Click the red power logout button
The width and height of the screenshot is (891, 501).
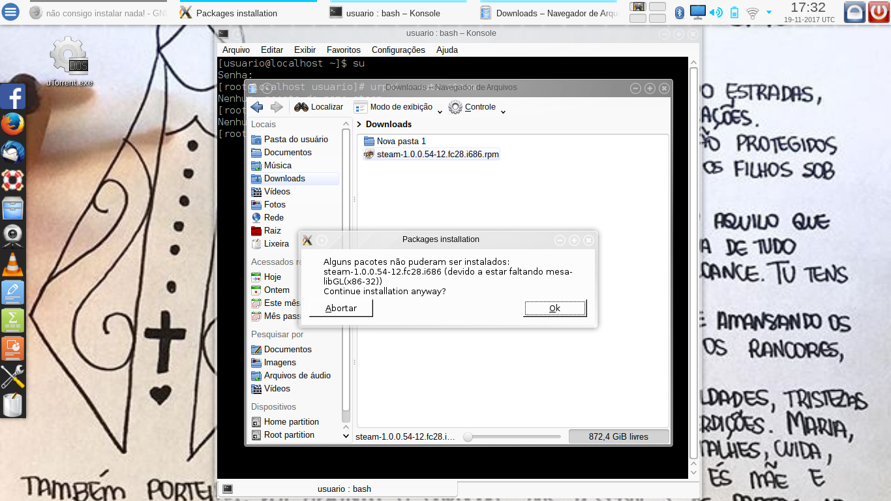[x=879, y=12]
